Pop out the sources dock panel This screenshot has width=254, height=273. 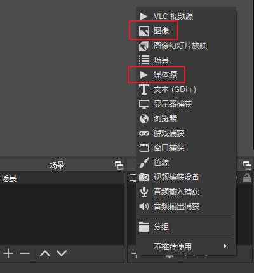tap(247, 165)
